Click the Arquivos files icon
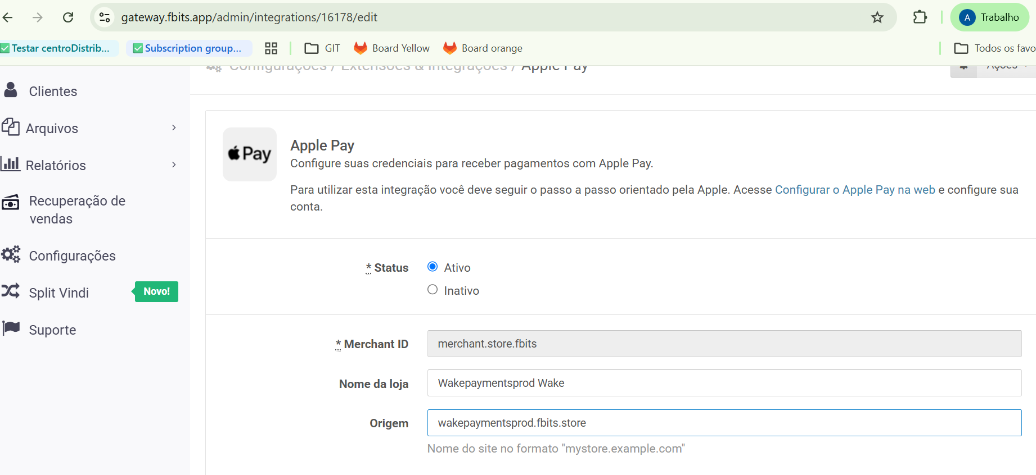 point(11,127)
